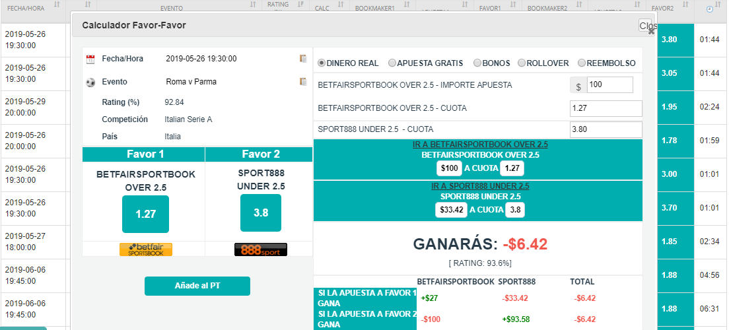This screenshot has height=330, width=729.
Task: Click the +$27 Betfairsportbook outcome value
Action: (429, 298)
